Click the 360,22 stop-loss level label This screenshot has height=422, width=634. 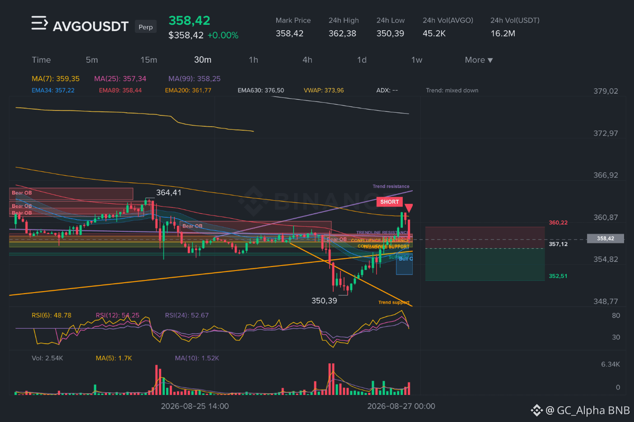tap(558, 223)
